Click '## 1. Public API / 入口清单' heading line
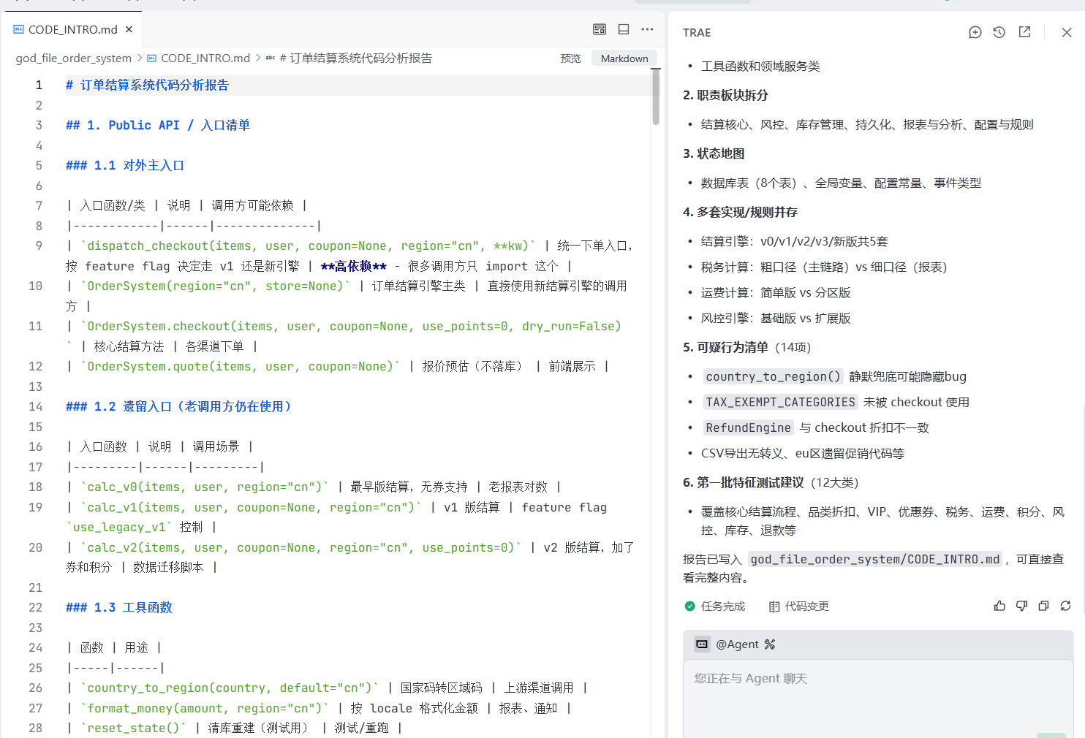 pos(158,125)
